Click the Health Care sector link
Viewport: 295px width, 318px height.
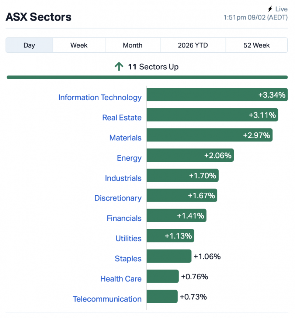[x=121, y=279]
